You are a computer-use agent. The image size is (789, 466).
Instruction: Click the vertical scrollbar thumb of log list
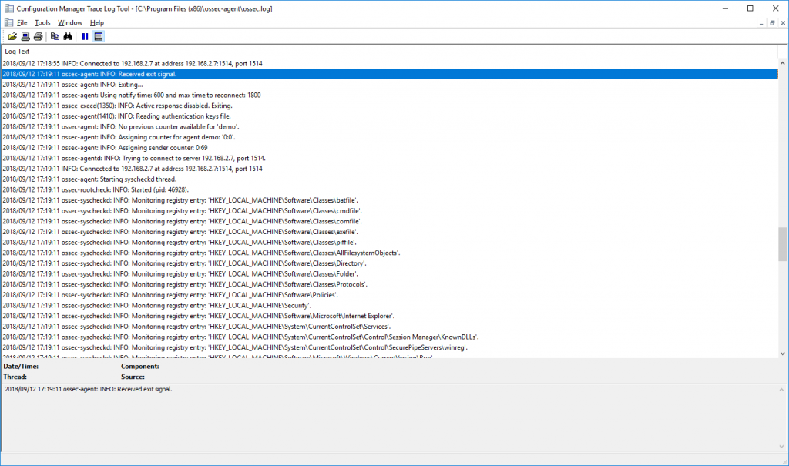(x=782, y=244)
